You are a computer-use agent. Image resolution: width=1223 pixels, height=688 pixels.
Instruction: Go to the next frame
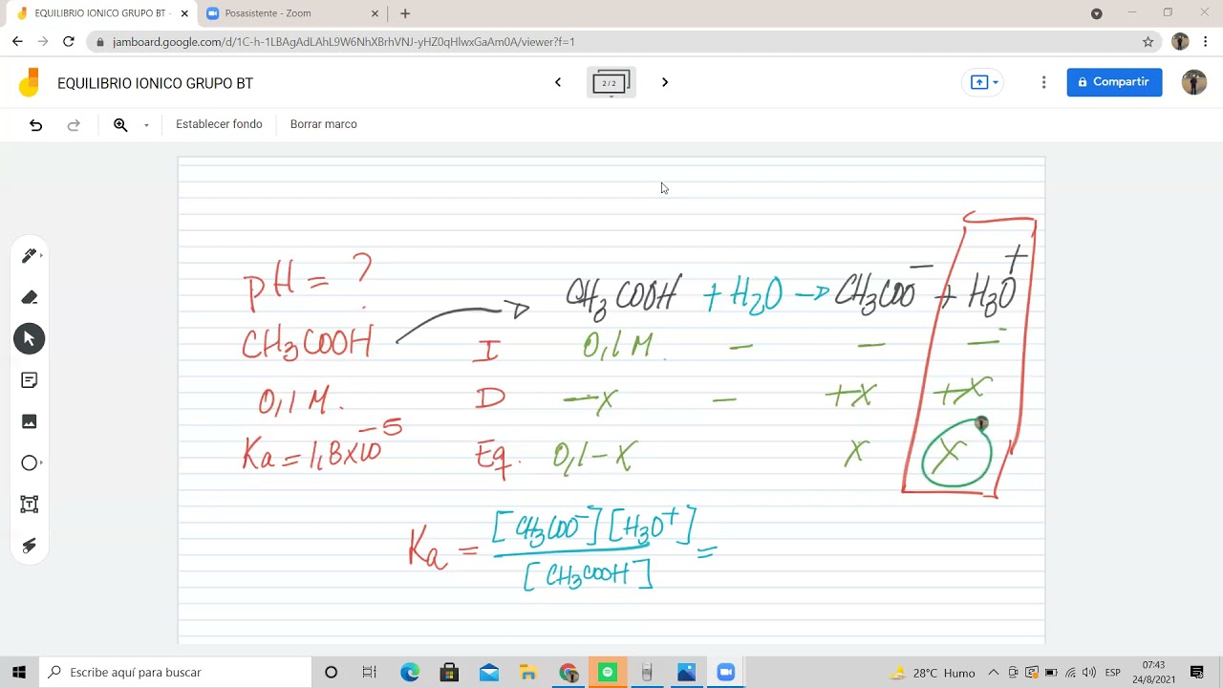pyautogui.click(x=665, y=82)
